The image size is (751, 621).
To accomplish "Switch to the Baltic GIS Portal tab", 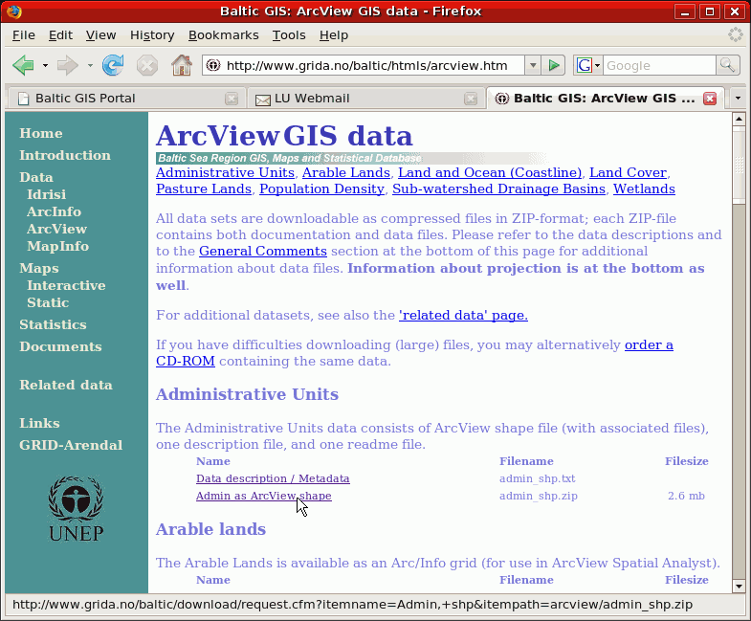I will coord(125,99).
